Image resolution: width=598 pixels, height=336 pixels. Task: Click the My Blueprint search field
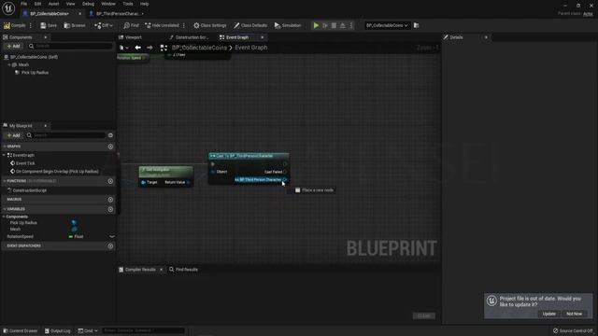point(66,135)
